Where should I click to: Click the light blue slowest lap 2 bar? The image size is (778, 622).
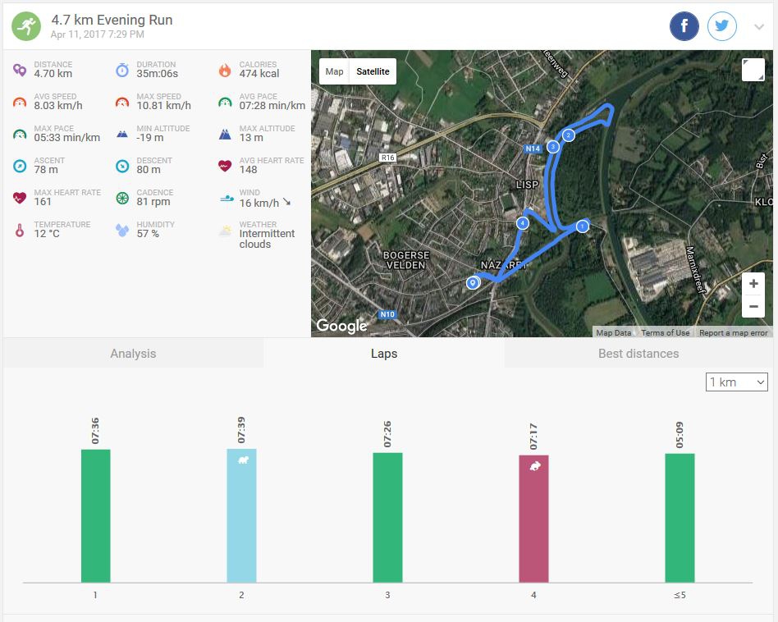click(241, 515)
